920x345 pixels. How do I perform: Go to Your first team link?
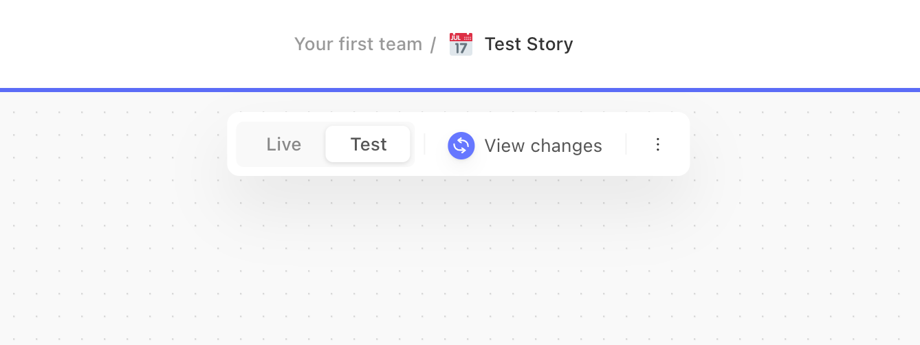pos(358,44)
